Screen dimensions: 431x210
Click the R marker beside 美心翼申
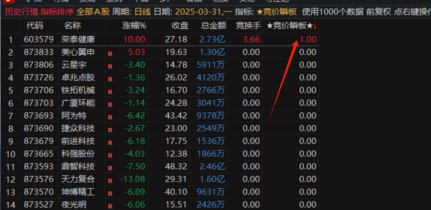point(110,54)
